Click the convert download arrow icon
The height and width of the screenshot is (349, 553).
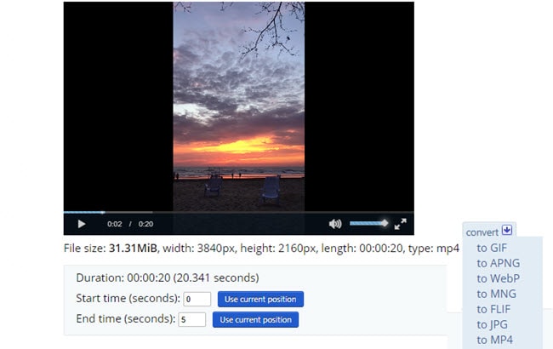tap(507, 230)
